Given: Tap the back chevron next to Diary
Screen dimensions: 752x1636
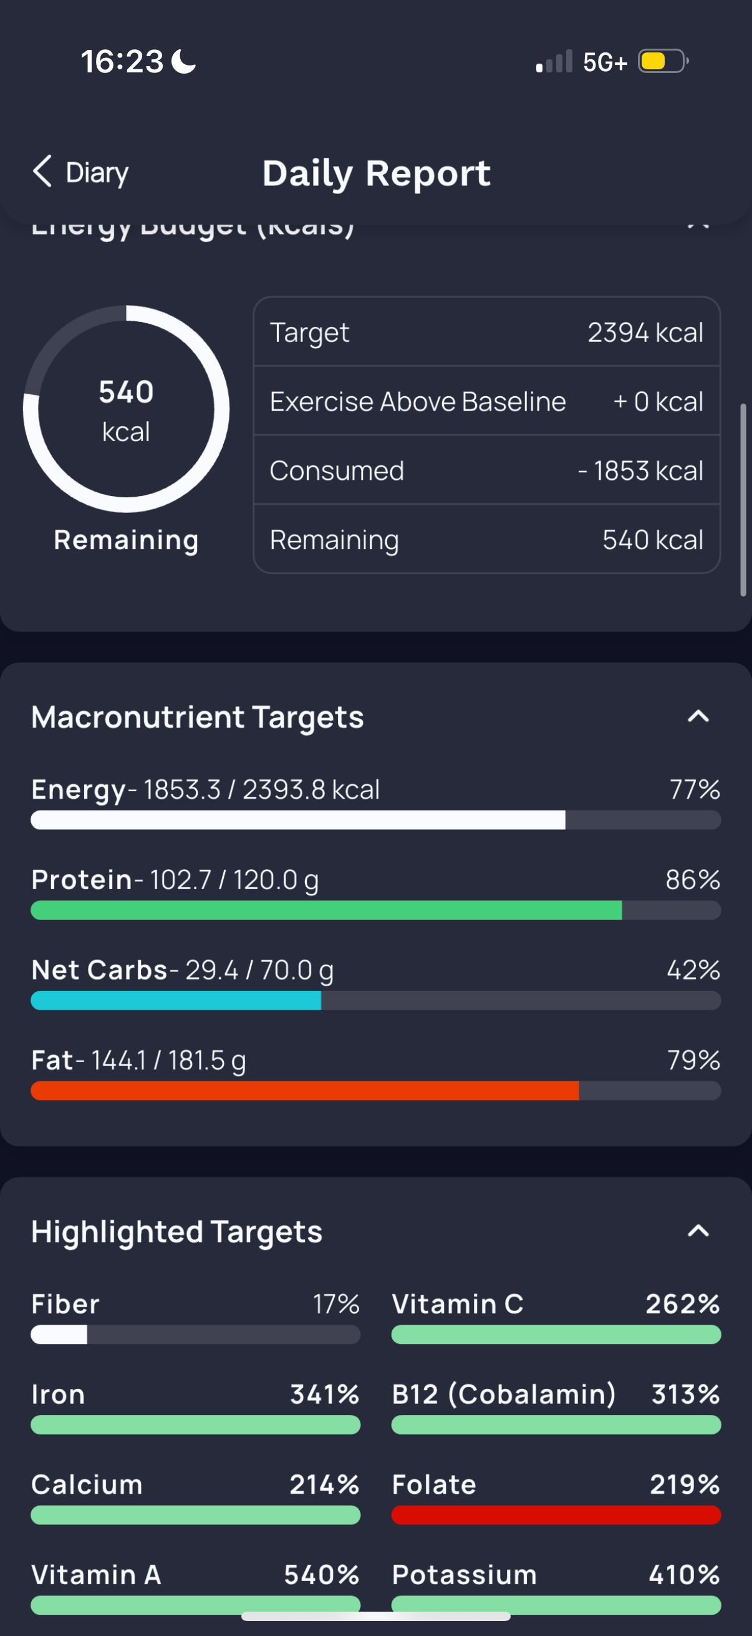Looking at the screenshot, I should (x=42, y=172).
